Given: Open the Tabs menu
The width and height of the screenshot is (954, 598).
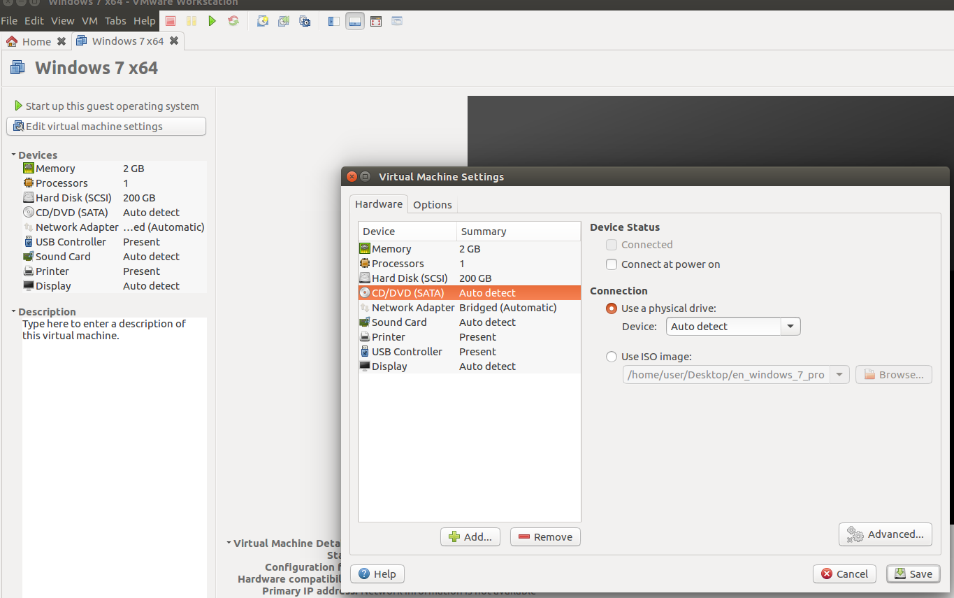Looking at the screenshot, I should (x=115, y=21).
